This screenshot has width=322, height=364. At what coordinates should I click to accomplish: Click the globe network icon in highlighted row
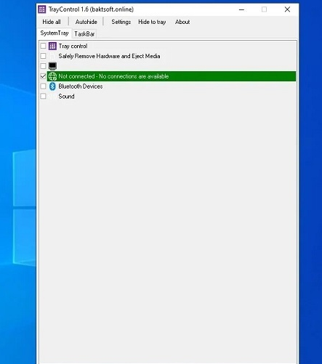point(52,76)
